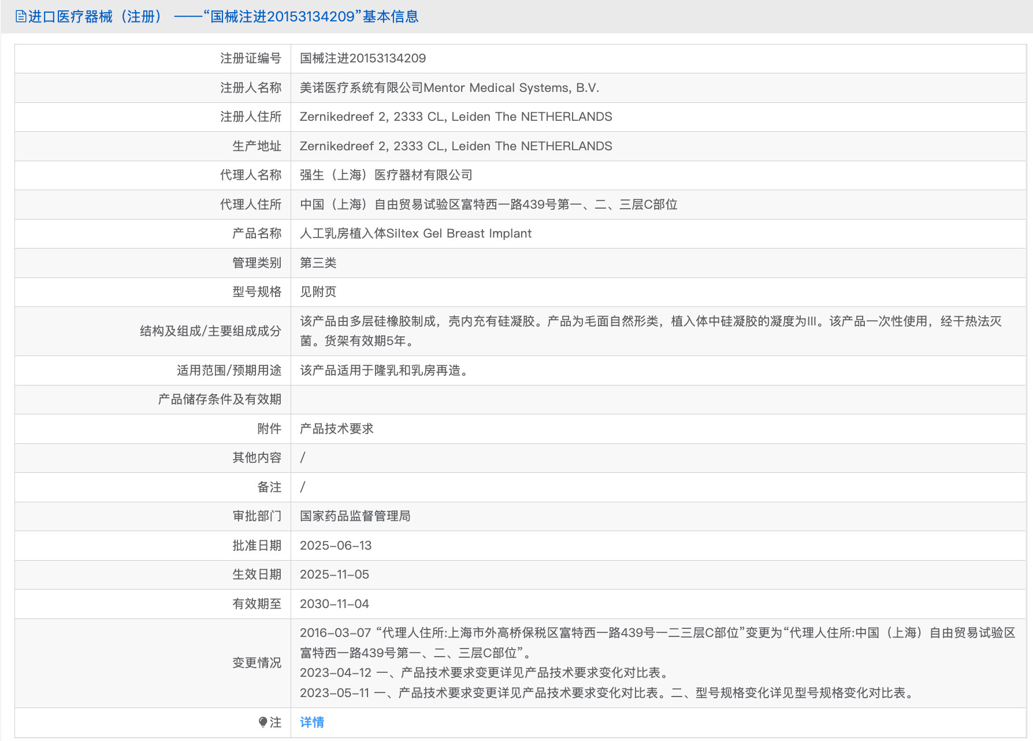This screenshot has height=741, width=1033.
Task: Click approval date 2025-06-13
Action: click(x=335, y=546)
